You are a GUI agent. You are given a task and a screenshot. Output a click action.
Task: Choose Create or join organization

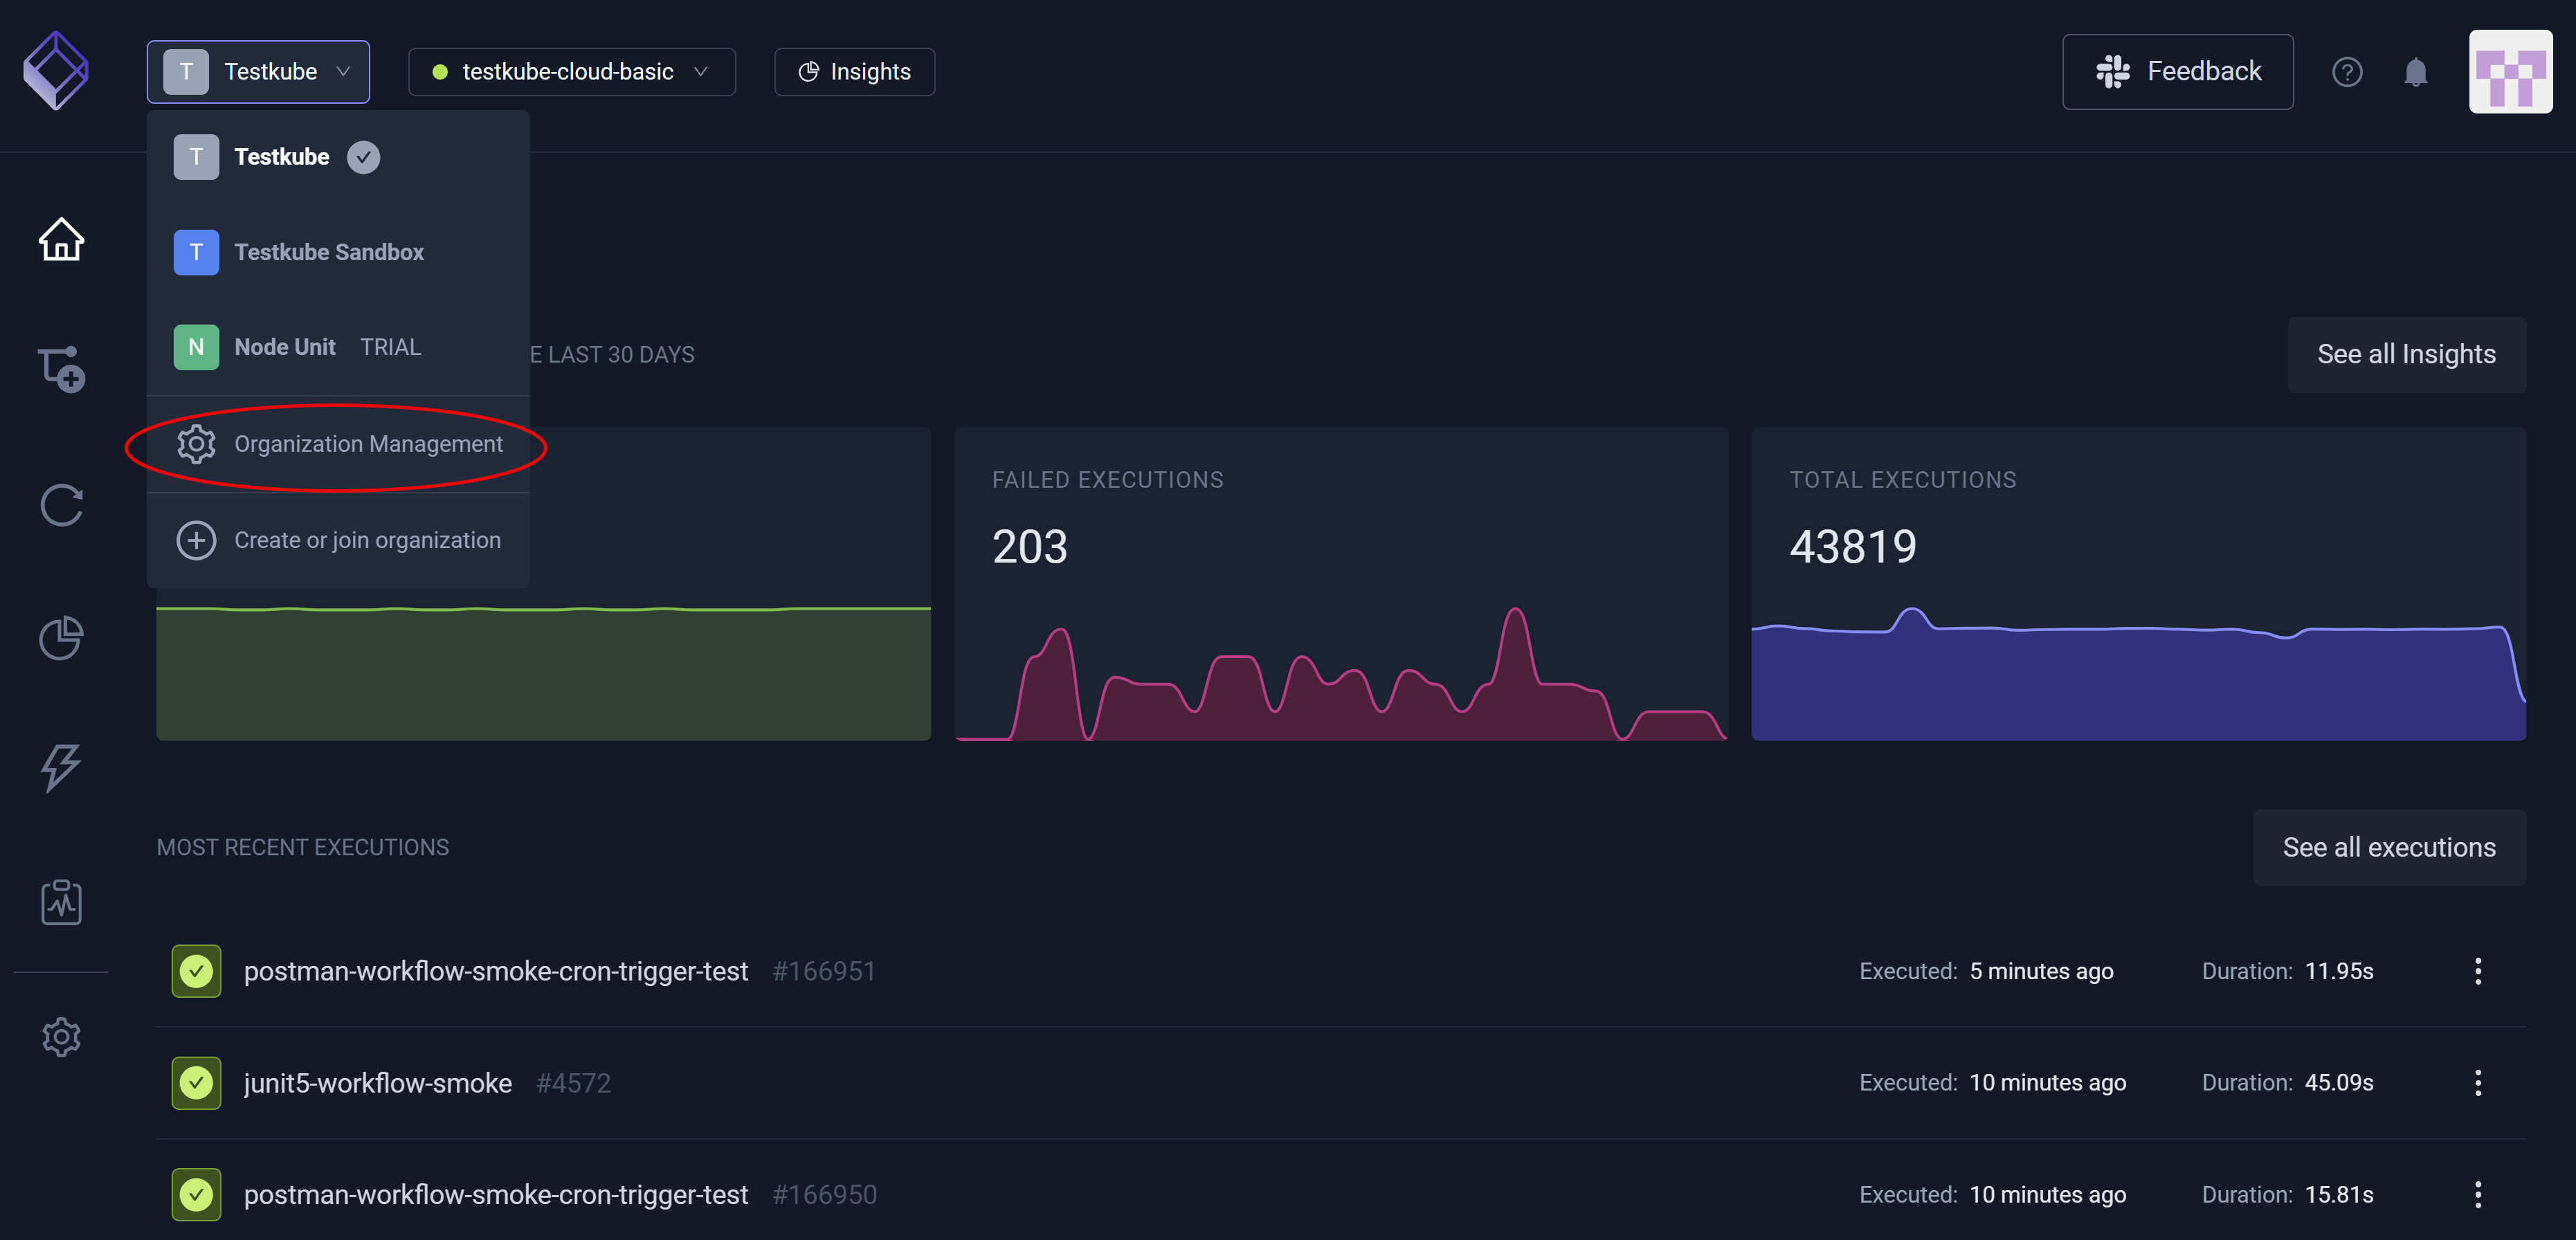tap(367, 540)
